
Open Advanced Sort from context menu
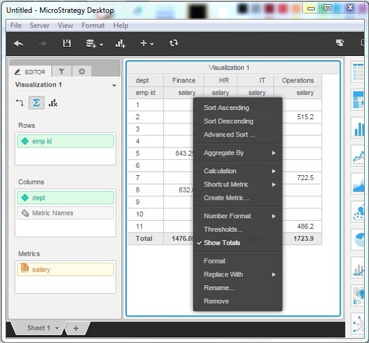[x=237, y=135]
